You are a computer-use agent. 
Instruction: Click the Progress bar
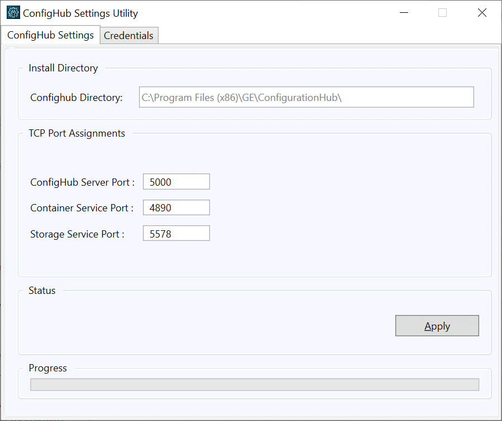click(x=255, y=385)
